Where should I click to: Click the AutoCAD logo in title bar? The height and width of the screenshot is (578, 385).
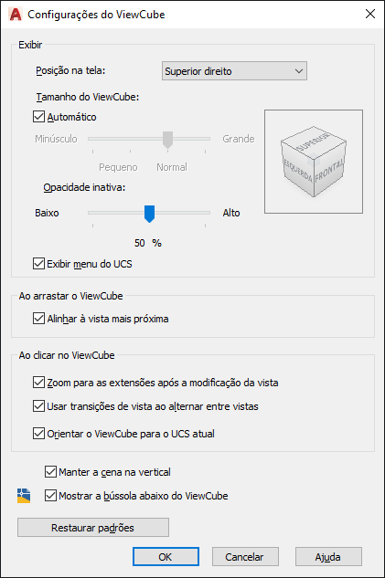16,15
